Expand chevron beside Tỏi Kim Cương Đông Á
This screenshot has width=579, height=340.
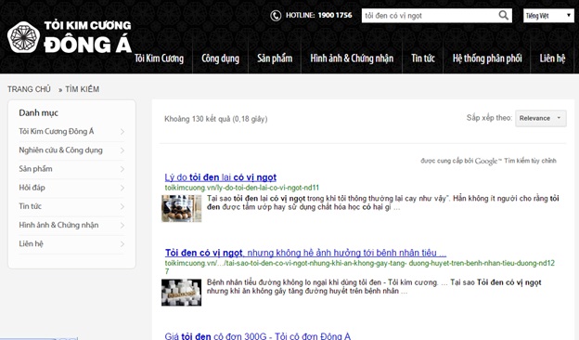point(122,132)
